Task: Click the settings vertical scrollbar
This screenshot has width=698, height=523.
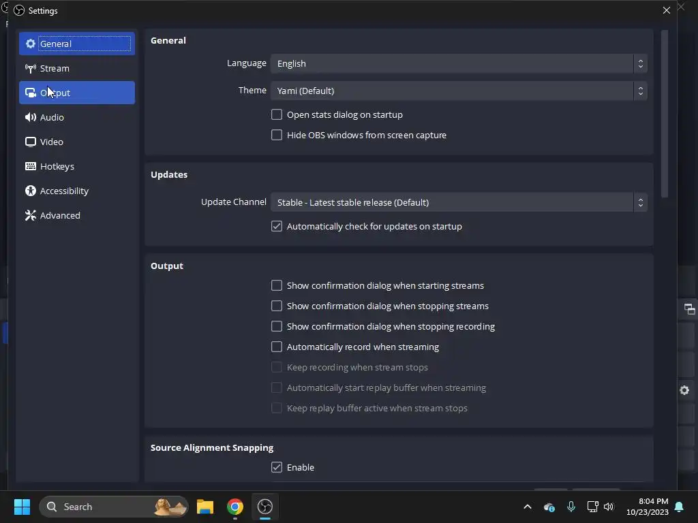Action: [x=665, y=114]
